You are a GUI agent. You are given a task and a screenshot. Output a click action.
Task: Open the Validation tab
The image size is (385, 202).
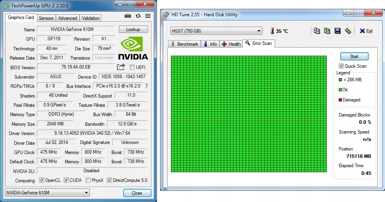click(91, 18)
